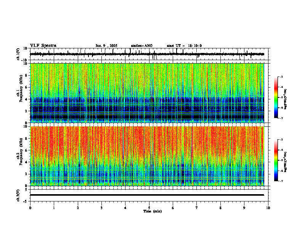
Task: Click the "station=ANG" header label
Action: pyautogui.click(x=142, y=46)
